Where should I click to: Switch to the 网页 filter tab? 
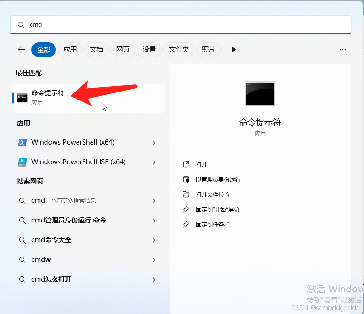[123, 49]
